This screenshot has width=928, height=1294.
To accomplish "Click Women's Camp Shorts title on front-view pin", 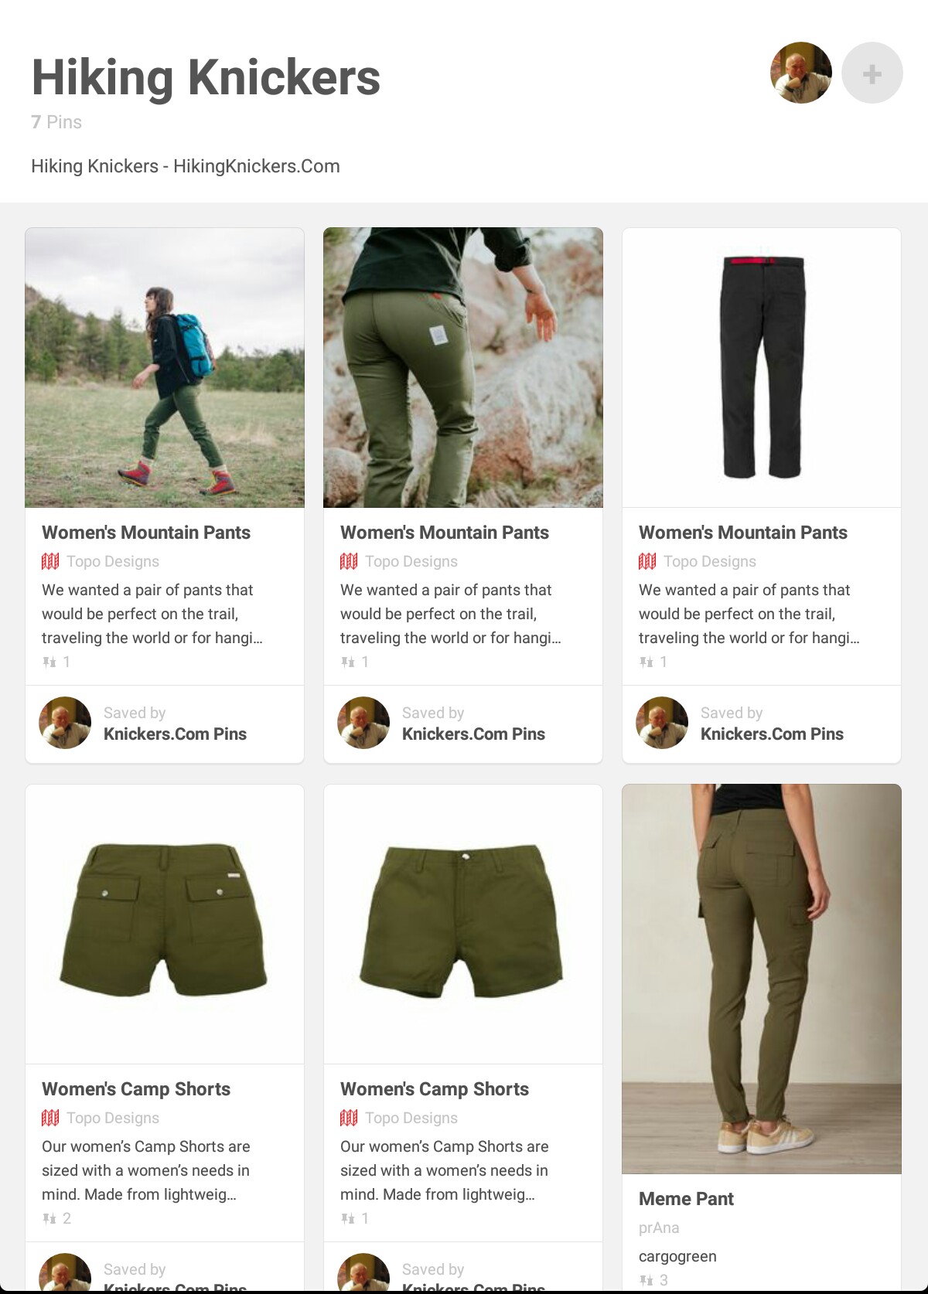I will (x=435, y=1089).
